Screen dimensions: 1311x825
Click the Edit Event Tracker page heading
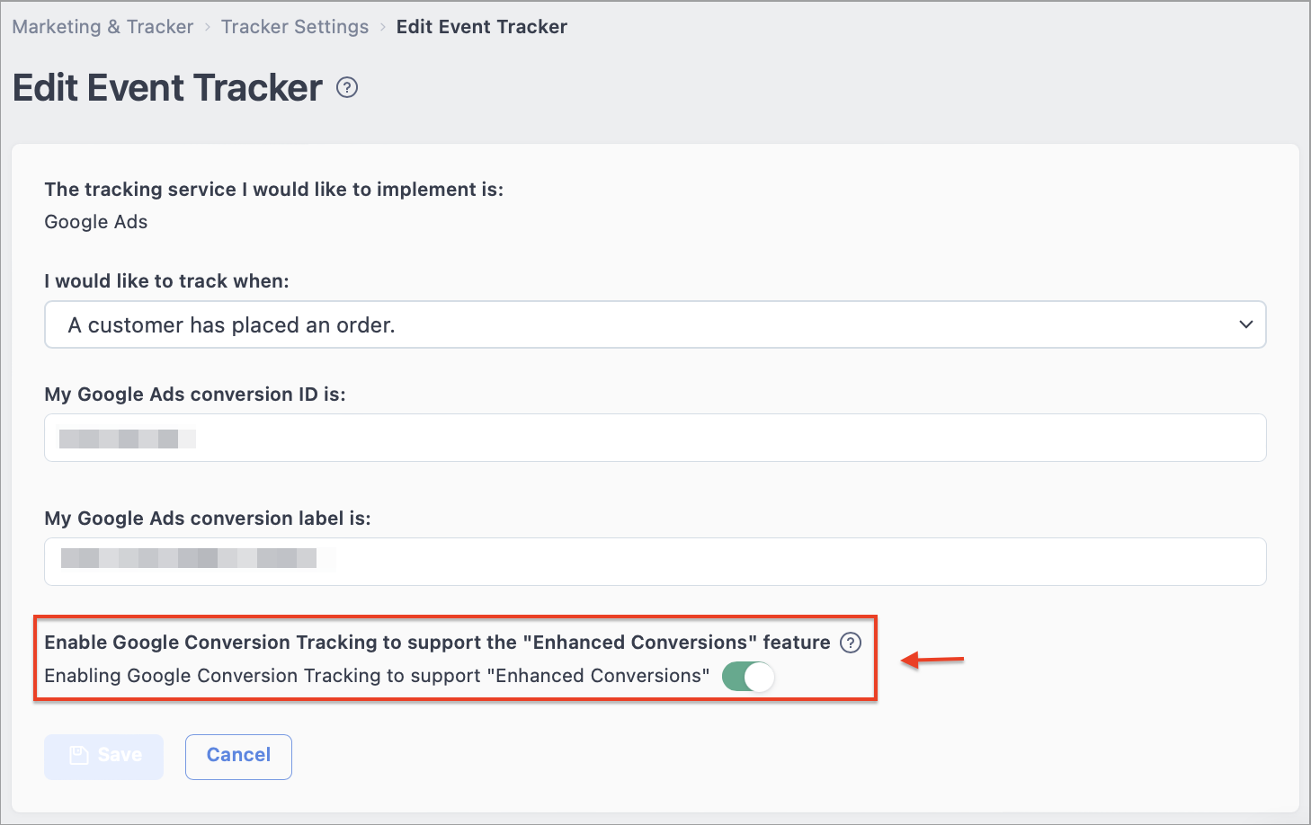167,88
